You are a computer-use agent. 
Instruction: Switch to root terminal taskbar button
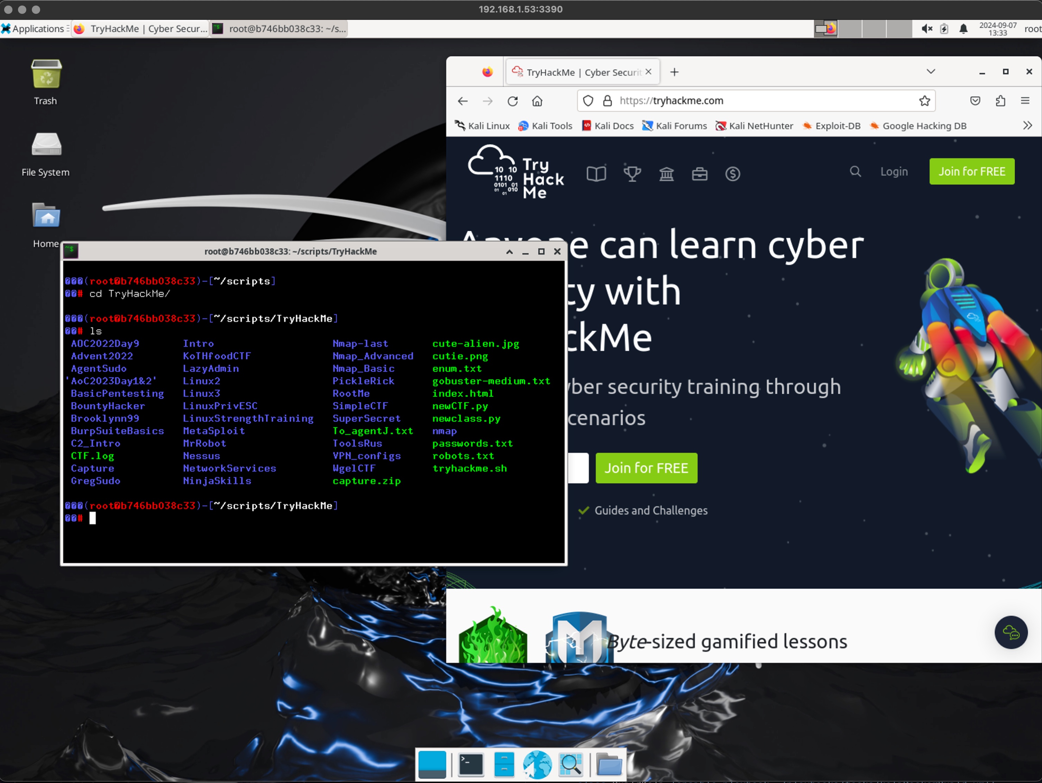click(279, 29)
